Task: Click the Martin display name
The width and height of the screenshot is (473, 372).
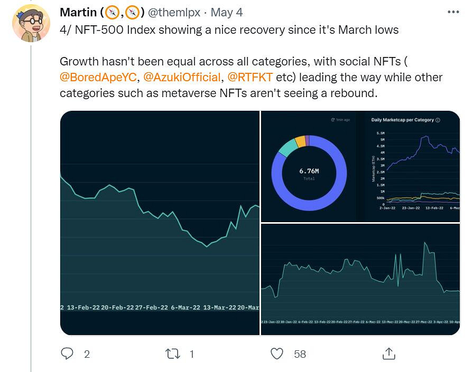Action: [78, 12]
